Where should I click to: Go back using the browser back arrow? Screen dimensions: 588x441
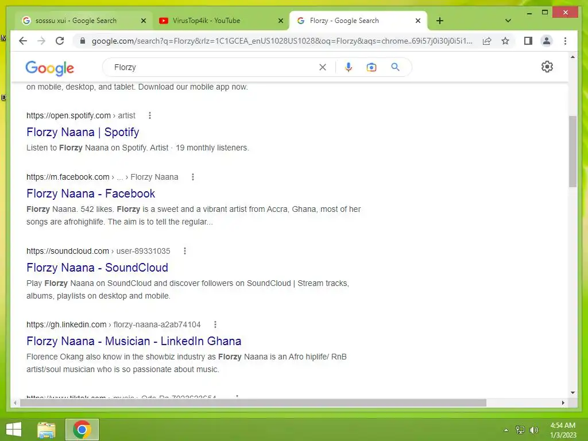[x=23, y=41]
